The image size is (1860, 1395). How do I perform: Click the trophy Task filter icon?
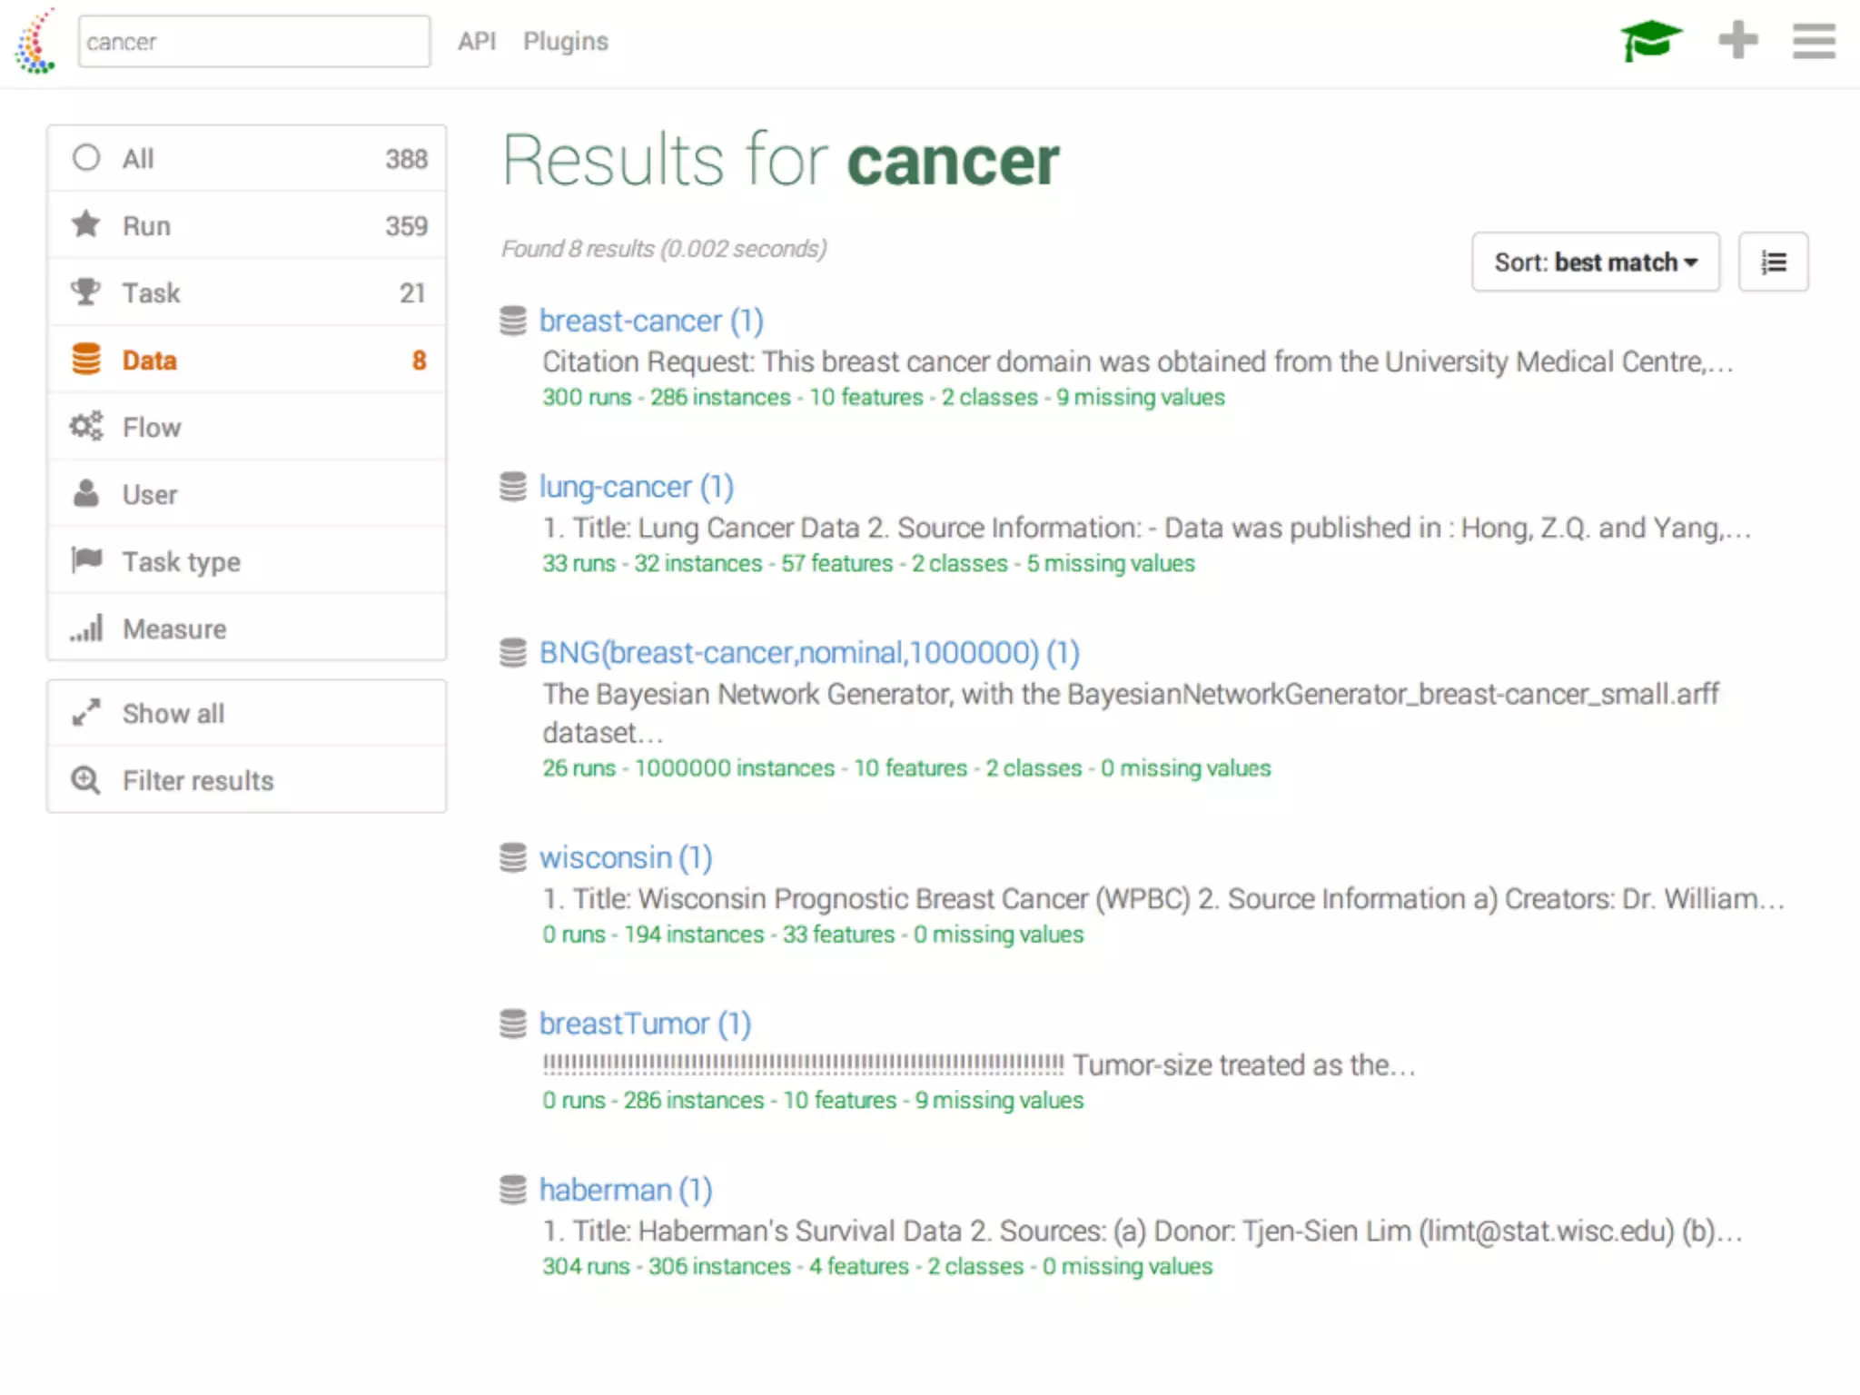[86, 292]
